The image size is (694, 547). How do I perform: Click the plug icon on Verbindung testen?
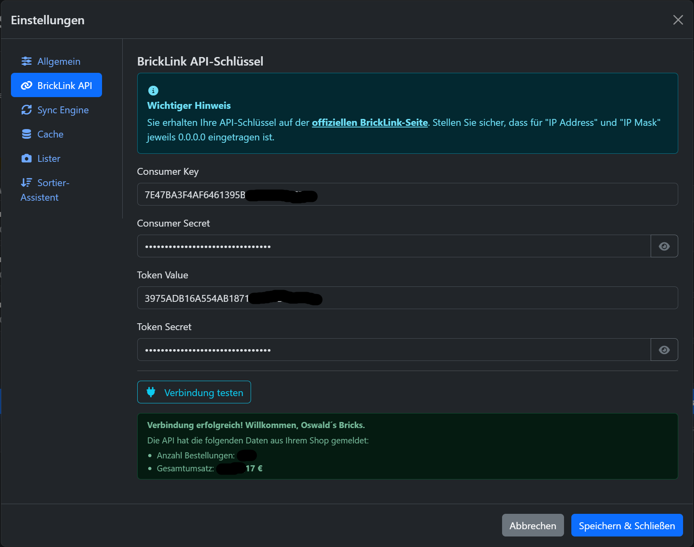click(x=151, y=392)
